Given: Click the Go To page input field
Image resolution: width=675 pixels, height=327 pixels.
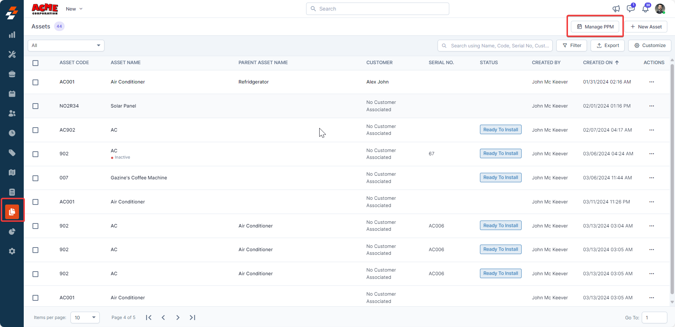Looking at the screenshot, I should click(654, 318).
